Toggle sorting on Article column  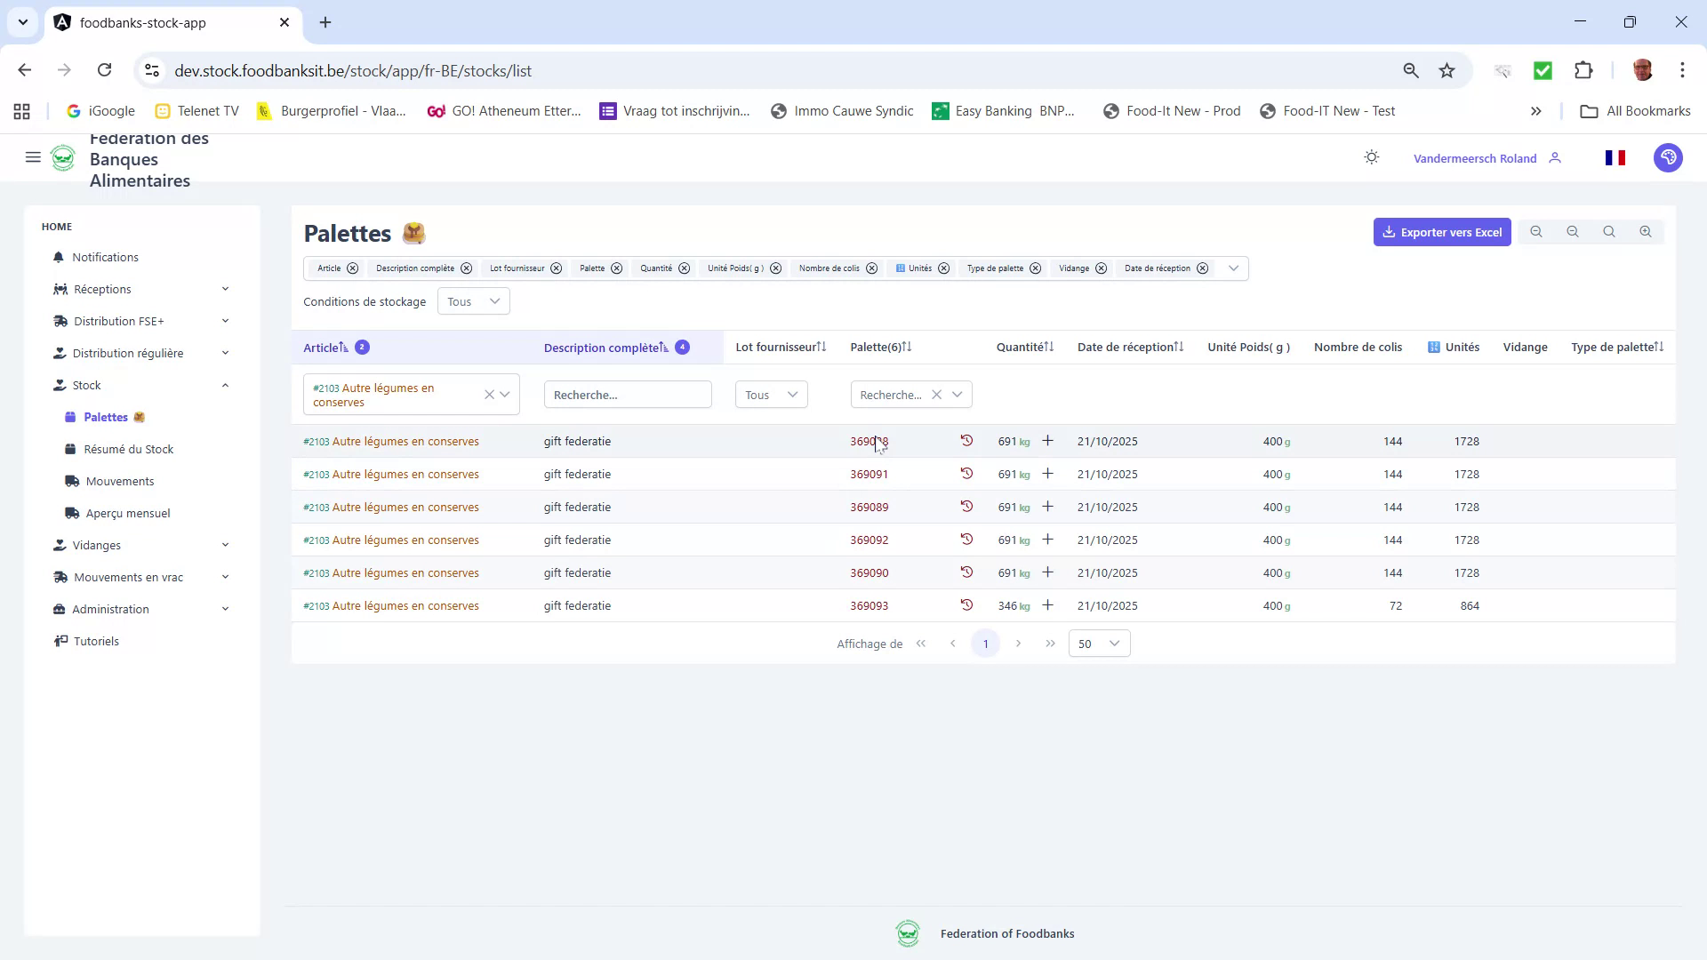[x=343, y=347]
